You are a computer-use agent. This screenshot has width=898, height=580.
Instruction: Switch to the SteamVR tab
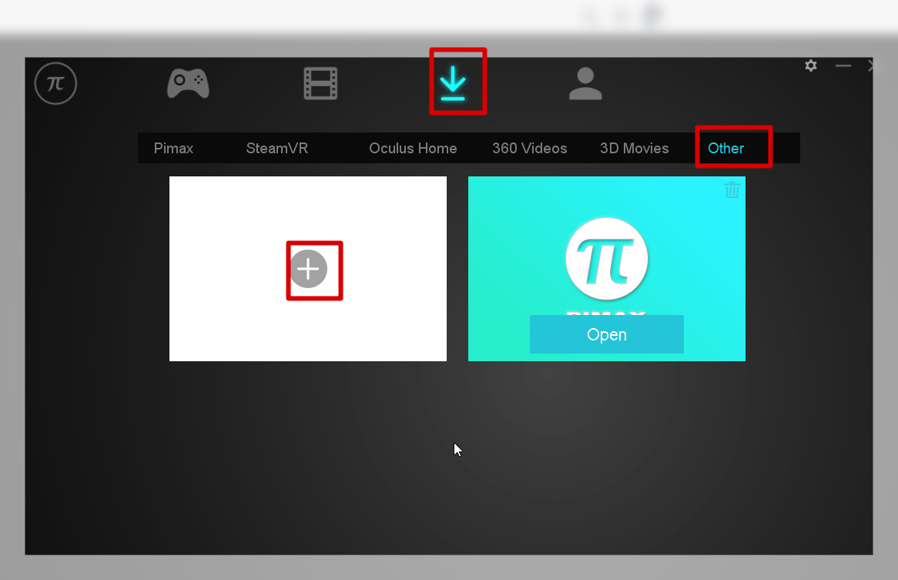pyautogui.click(x=277, y=149)
